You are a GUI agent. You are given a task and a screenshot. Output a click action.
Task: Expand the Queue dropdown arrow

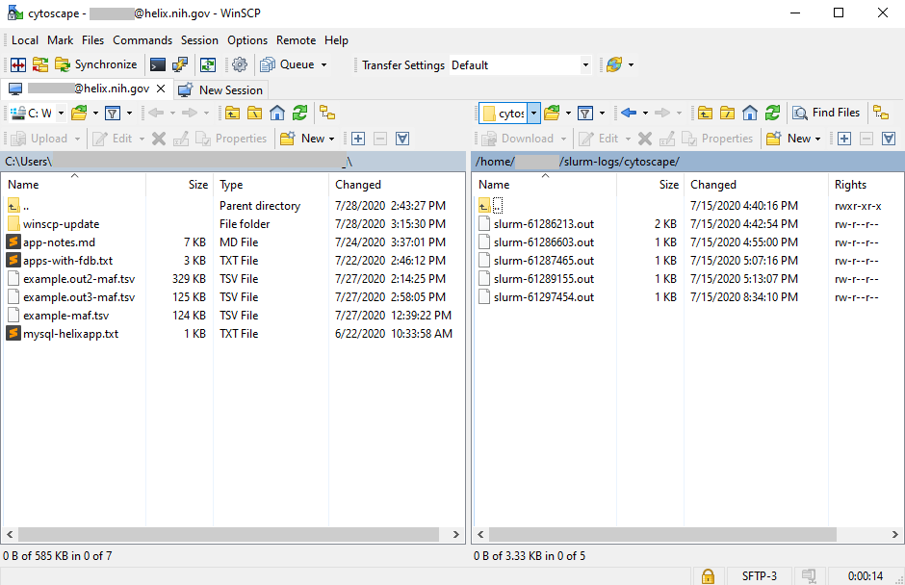[323, 64]
